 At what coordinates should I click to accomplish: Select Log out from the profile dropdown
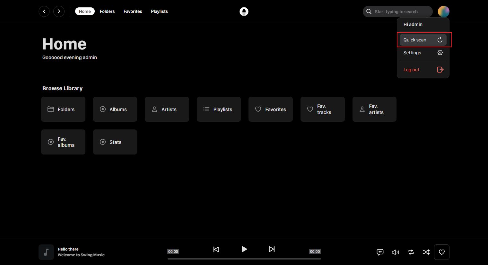point(423,70)
